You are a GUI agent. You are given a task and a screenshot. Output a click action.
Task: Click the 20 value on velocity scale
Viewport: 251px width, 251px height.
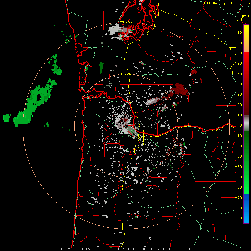(240, 105)
